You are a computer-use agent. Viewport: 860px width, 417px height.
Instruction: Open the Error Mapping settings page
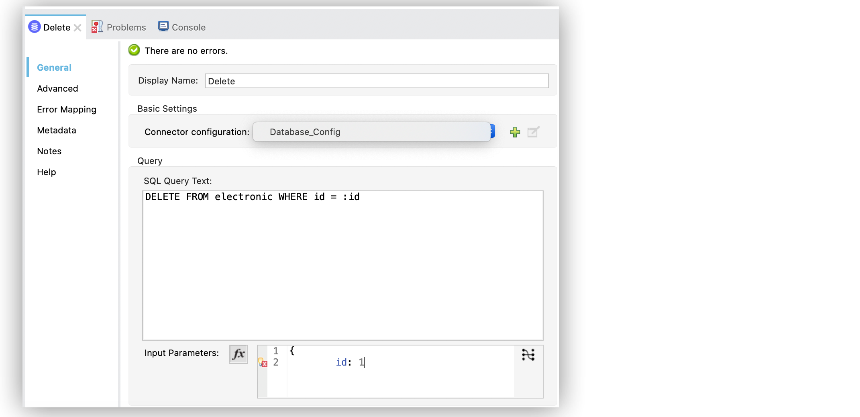[x=66, y=109]
